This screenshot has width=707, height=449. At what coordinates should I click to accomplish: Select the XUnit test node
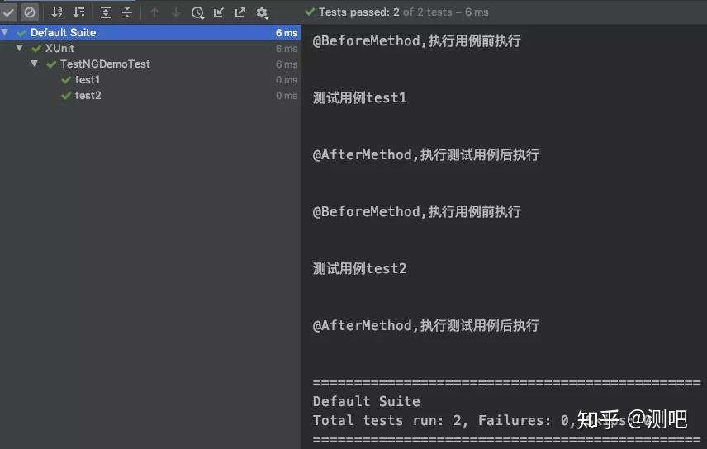tap(59, 48)
